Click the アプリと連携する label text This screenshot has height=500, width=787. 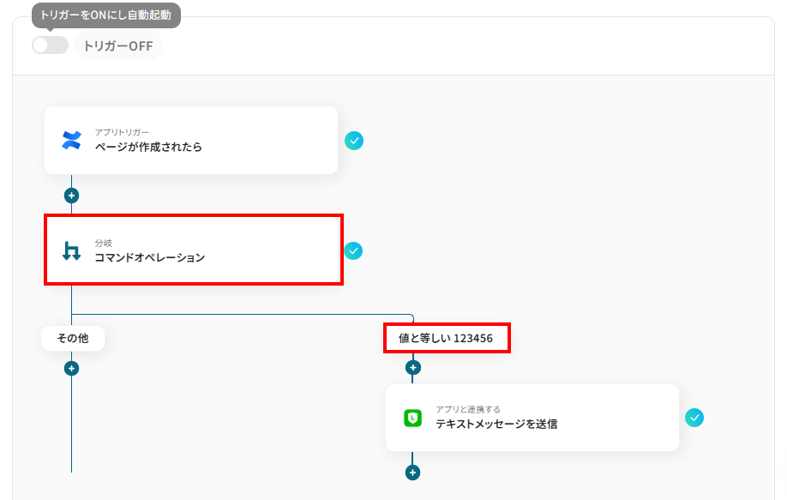tap(468, 409)
